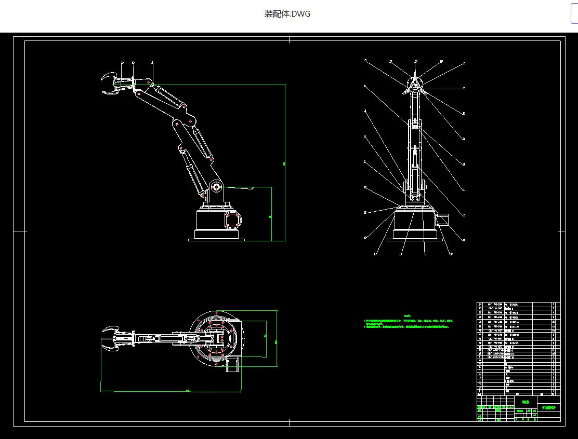This screenshot has width=578, height=439.
Task: Click the motor flange with red bolts on base
Action: tap(233, 220)
